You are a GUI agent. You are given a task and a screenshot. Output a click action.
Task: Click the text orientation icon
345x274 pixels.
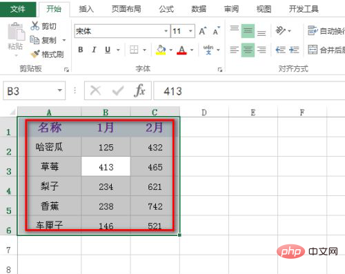point(281,30)
